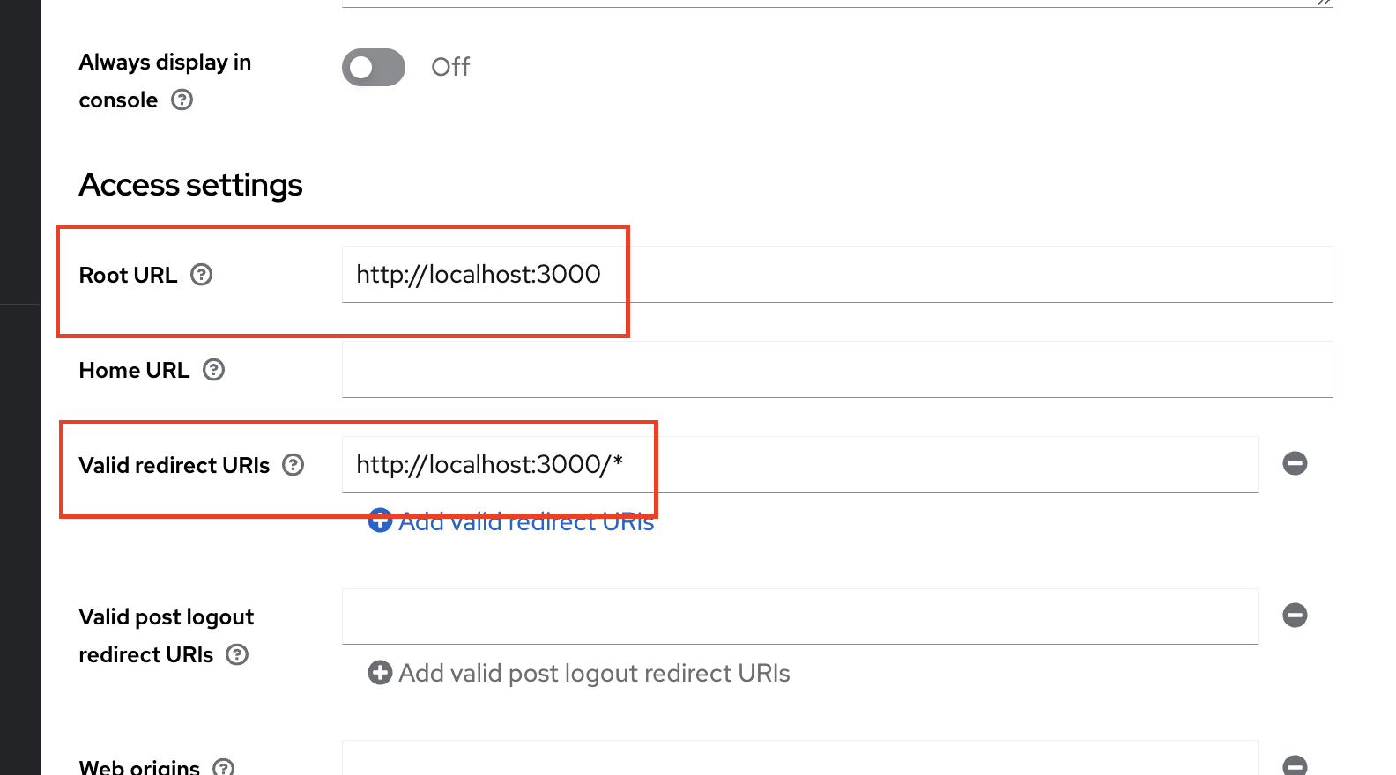Viewport: 1396px width, 775px height.
Task: Click the Off label beside the console switch
Action: (x=450, y=67)
